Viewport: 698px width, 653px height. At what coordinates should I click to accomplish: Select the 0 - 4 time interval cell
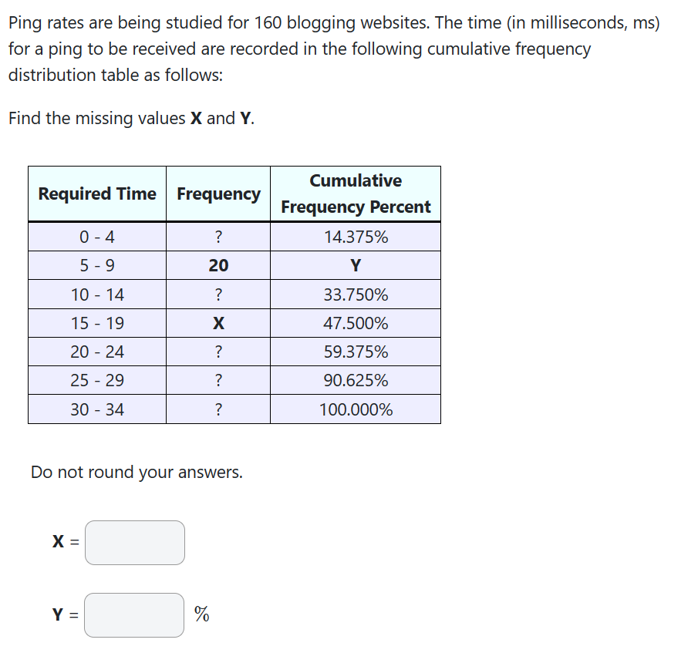[x=96, y=237]
